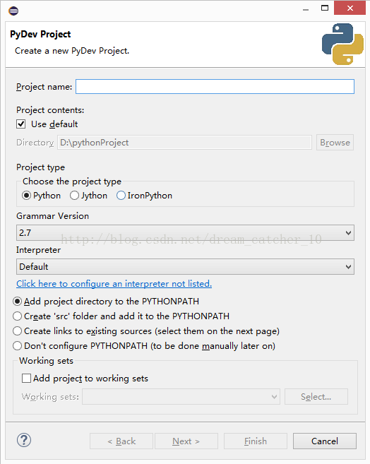Open the Grammar Version 2.7 dropdown

pyautogui.click(x=185, y=233)
